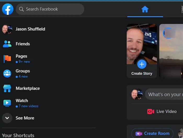Click the Create Story caption

click(142, 74)
